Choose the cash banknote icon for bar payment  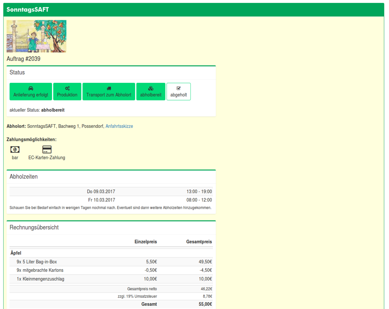click(15, 150)
